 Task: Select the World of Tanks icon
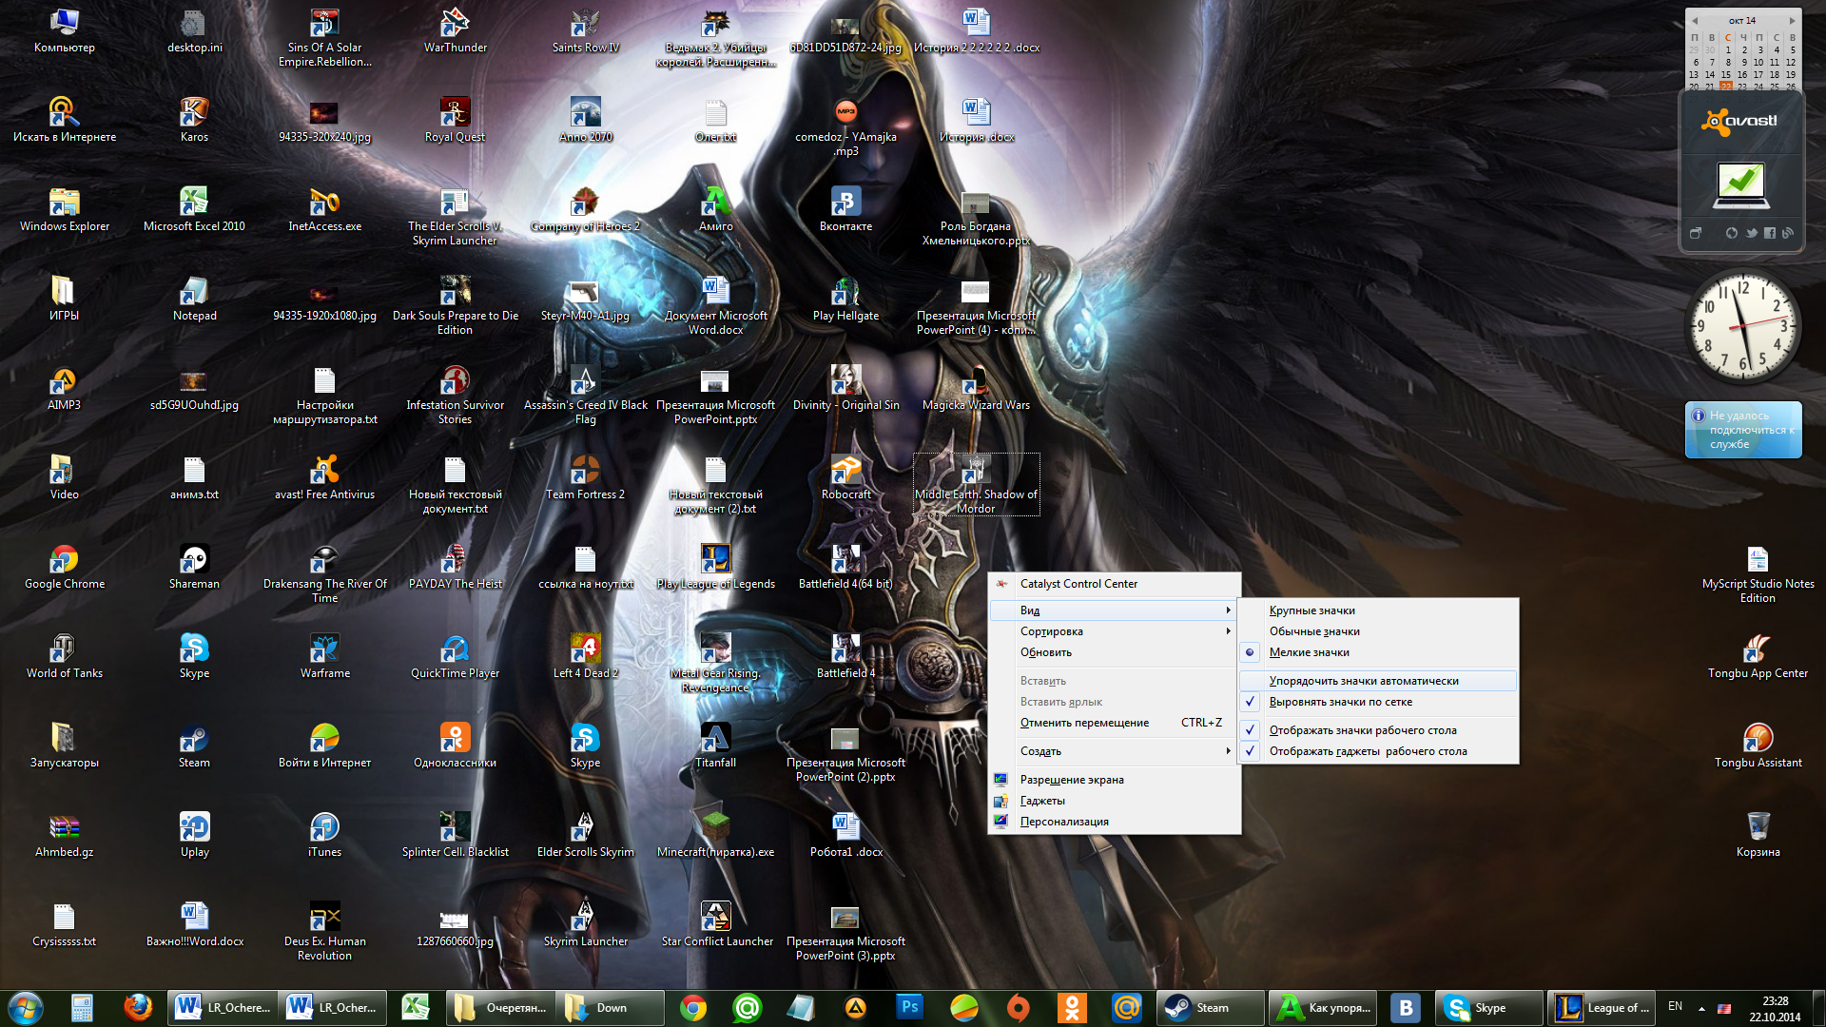pos(65,656)
